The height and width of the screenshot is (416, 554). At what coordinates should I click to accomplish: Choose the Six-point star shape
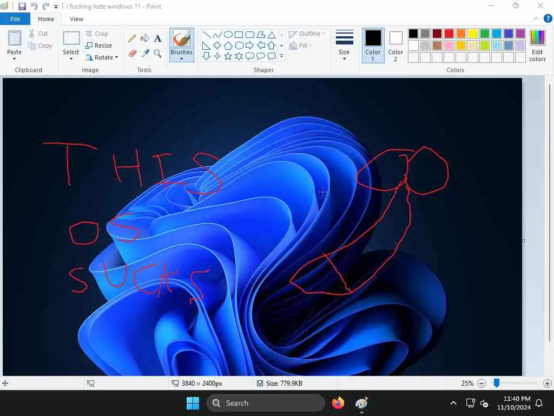(x=239, y=56)
